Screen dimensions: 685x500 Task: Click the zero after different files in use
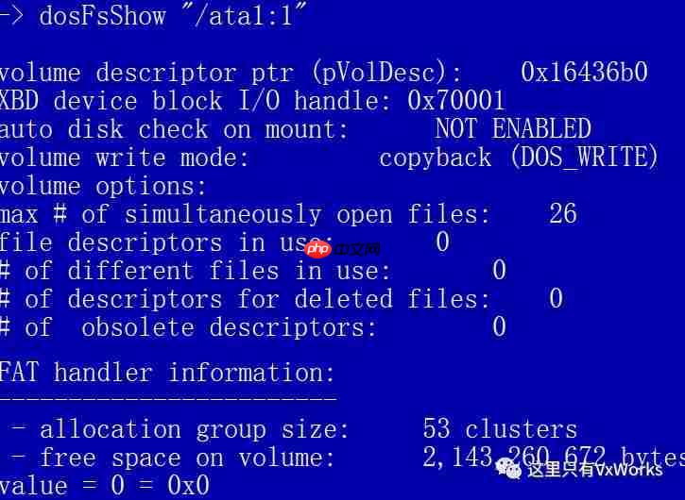tap(499, 270)
